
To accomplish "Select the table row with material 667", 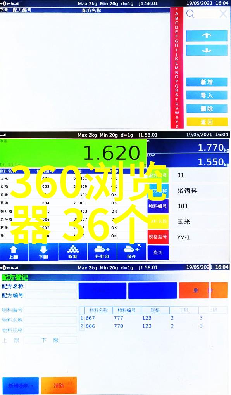I will tap(153, 318).
